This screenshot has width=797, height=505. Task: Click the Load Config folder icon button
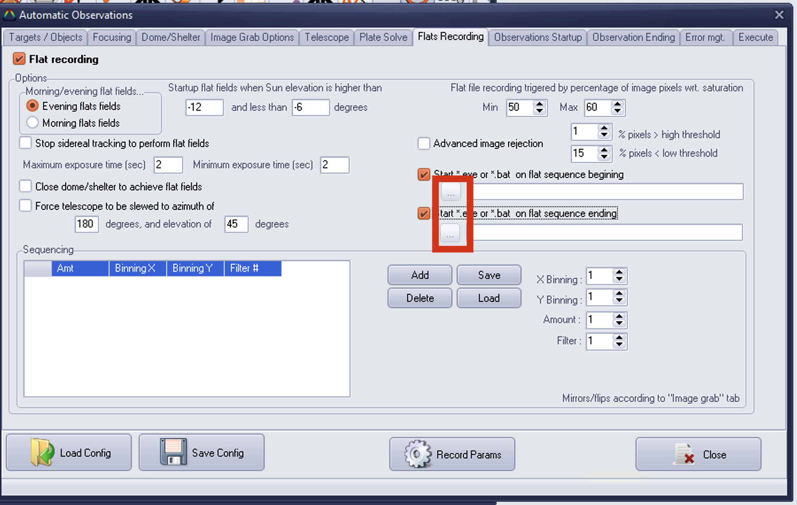(69, 452)
